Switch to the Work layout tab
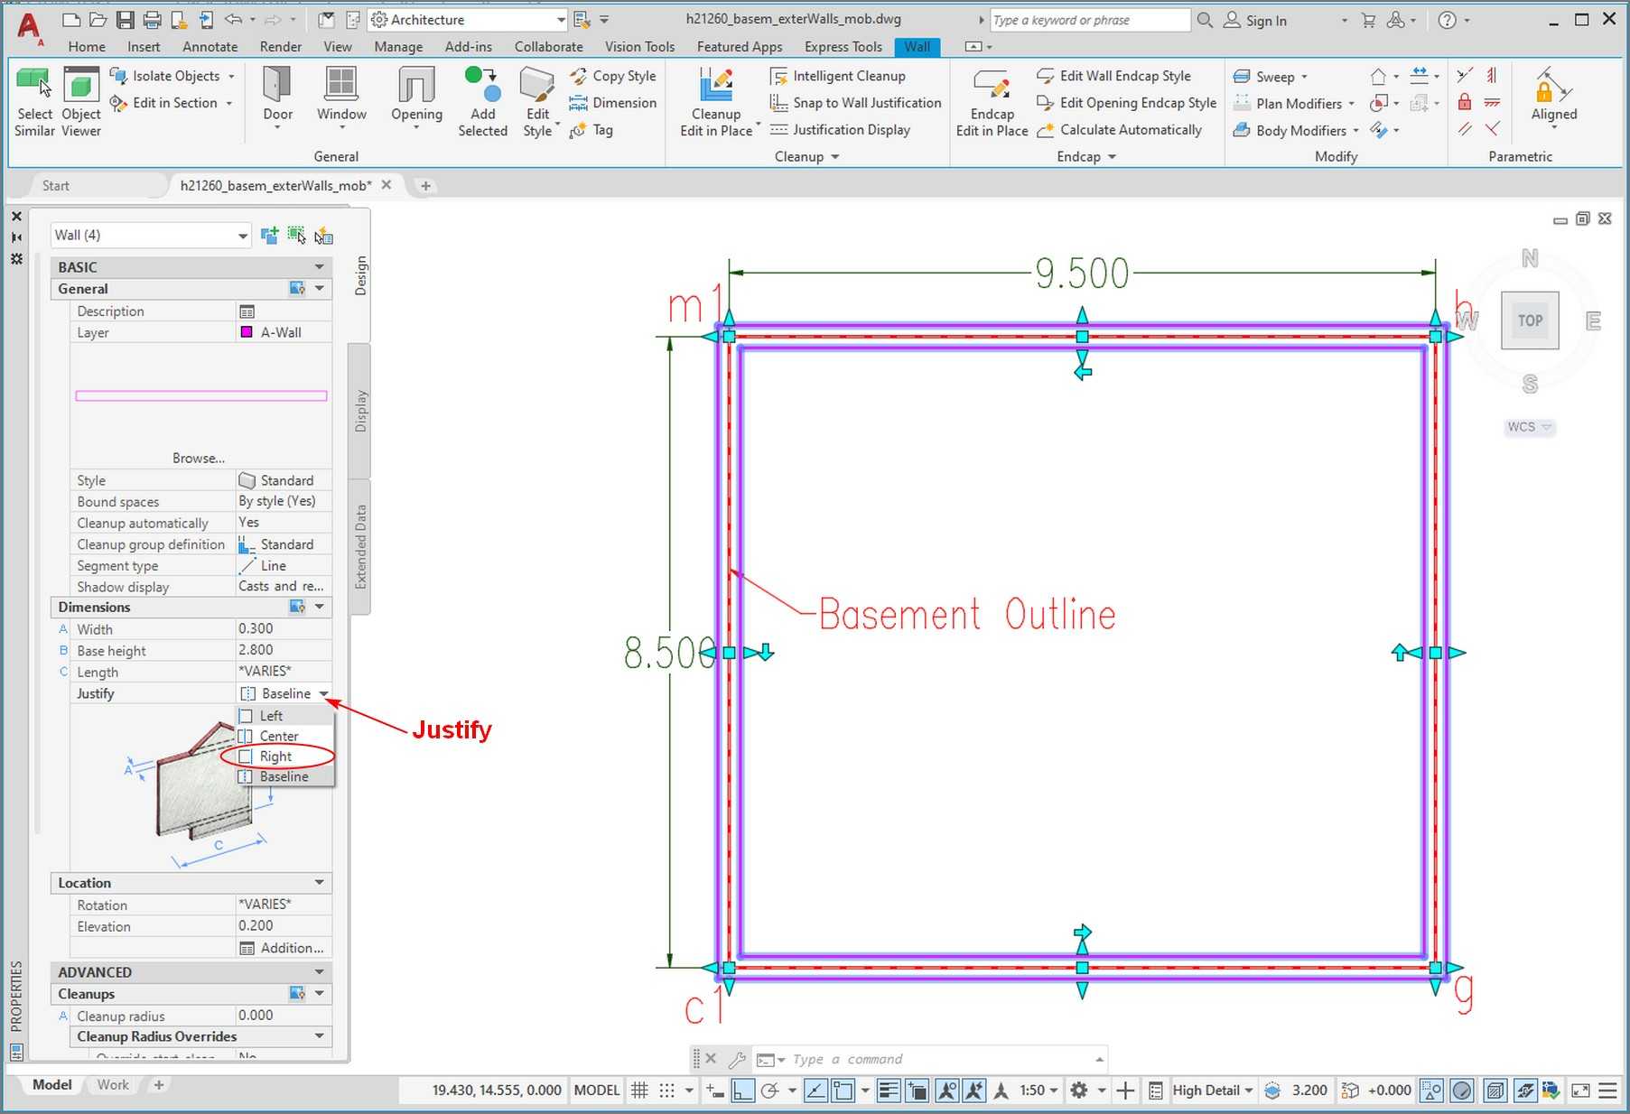The height and width of the screenshot is (1114, 1630). (x=113, y=1084)
